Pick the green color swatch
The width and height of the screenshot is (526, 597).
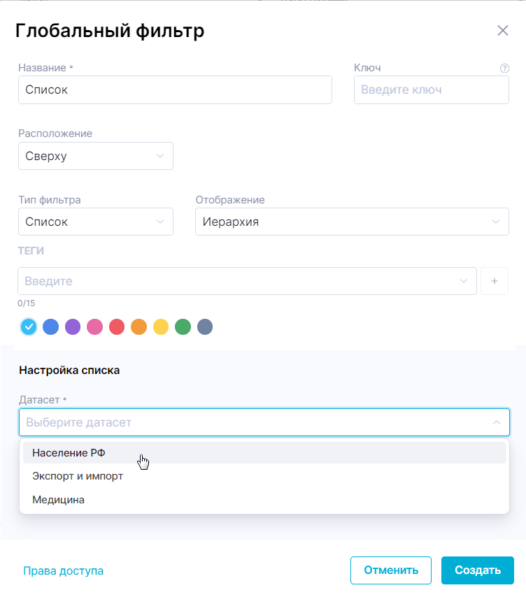point(183,326)
